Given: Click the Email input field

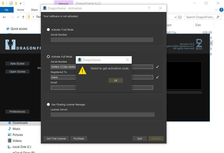Looking at the screenshot, I should (x=102, y=88).
